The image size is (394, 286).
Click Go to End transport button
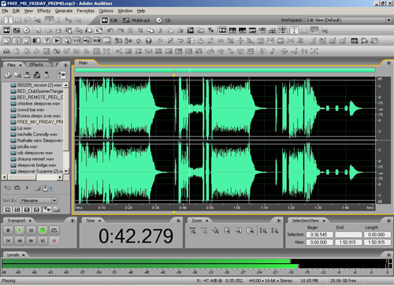click(x=43, y=240)
